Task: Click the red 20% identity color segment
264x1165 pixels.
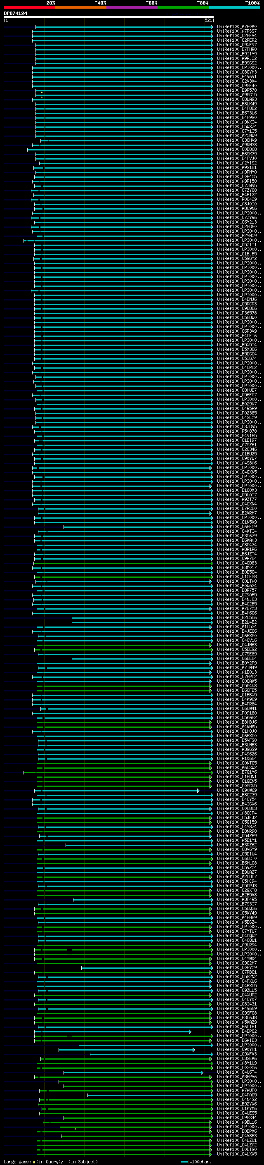Action: pyautogui.click(x=29, y=8)
